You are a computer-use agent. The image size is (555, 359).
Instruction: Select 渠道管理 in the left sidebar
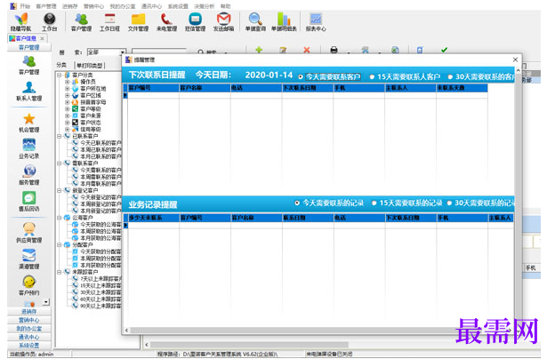[29, 259]
